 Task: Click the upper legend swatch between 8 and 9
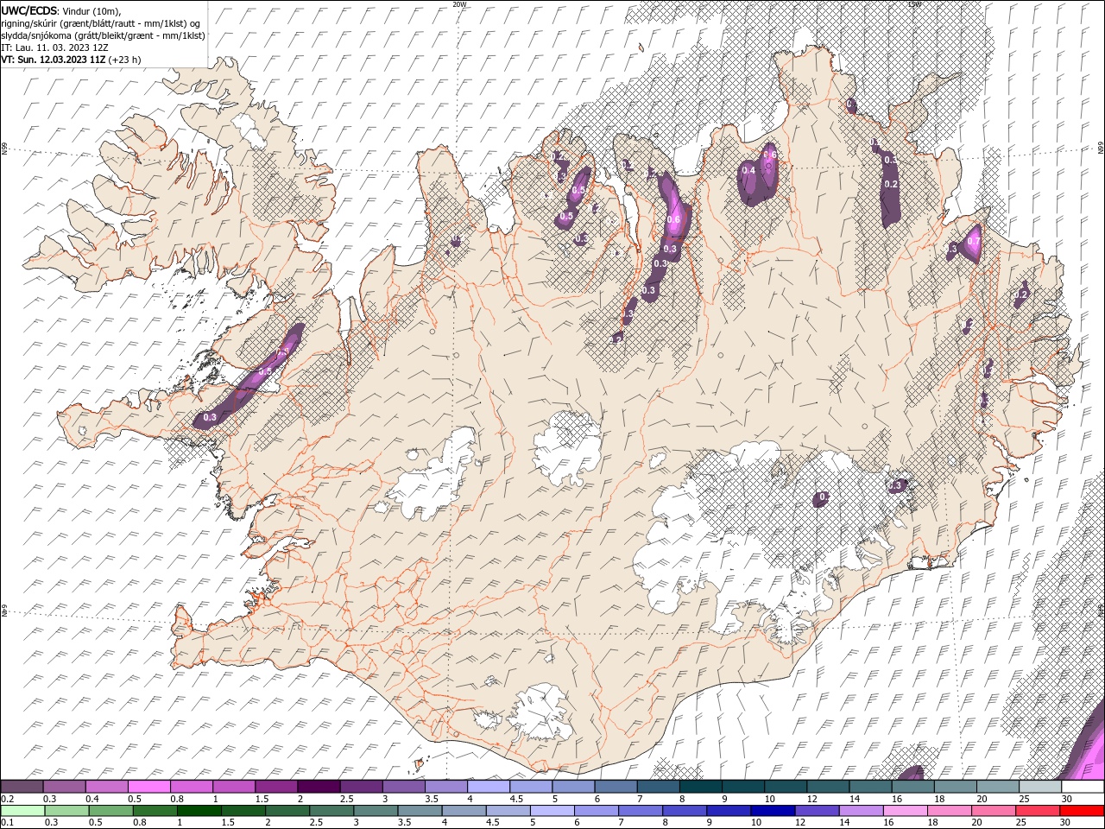[x=700, y=787]
